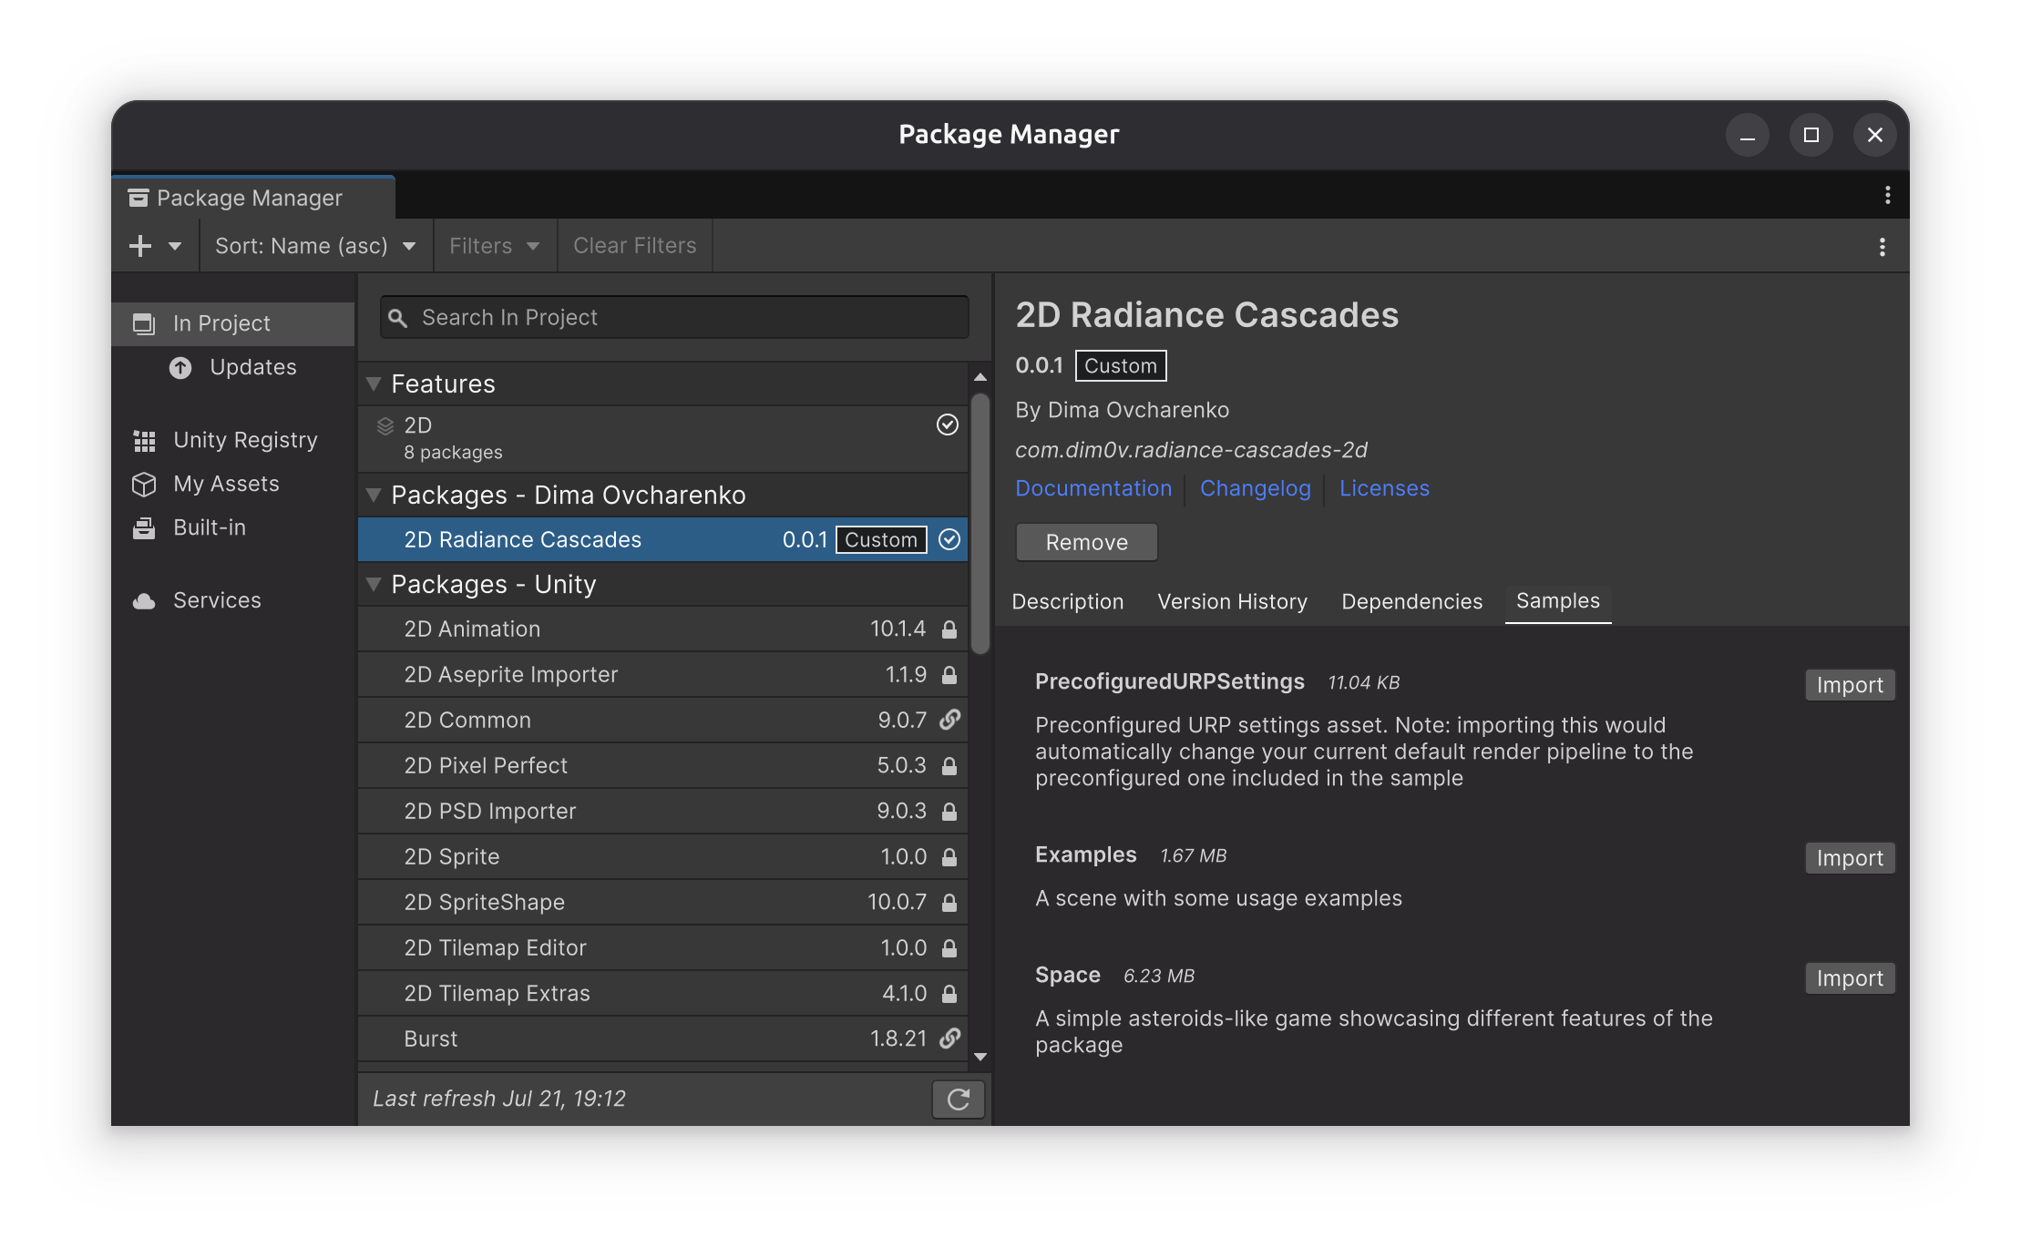This screenshot has height=1248, width=2021.
Task: Open the Filters dropdown
Action: (495, 246)
